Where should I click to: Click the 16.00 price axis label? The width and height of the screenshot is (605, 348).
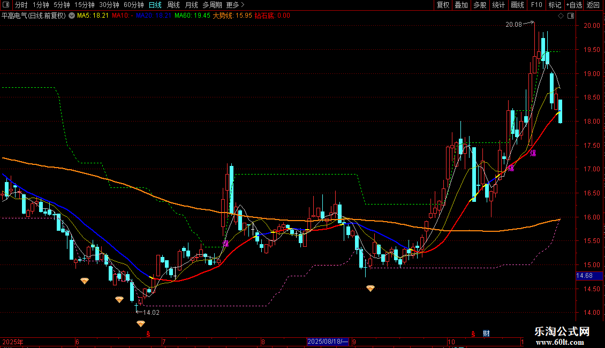(x=592, y=217)
